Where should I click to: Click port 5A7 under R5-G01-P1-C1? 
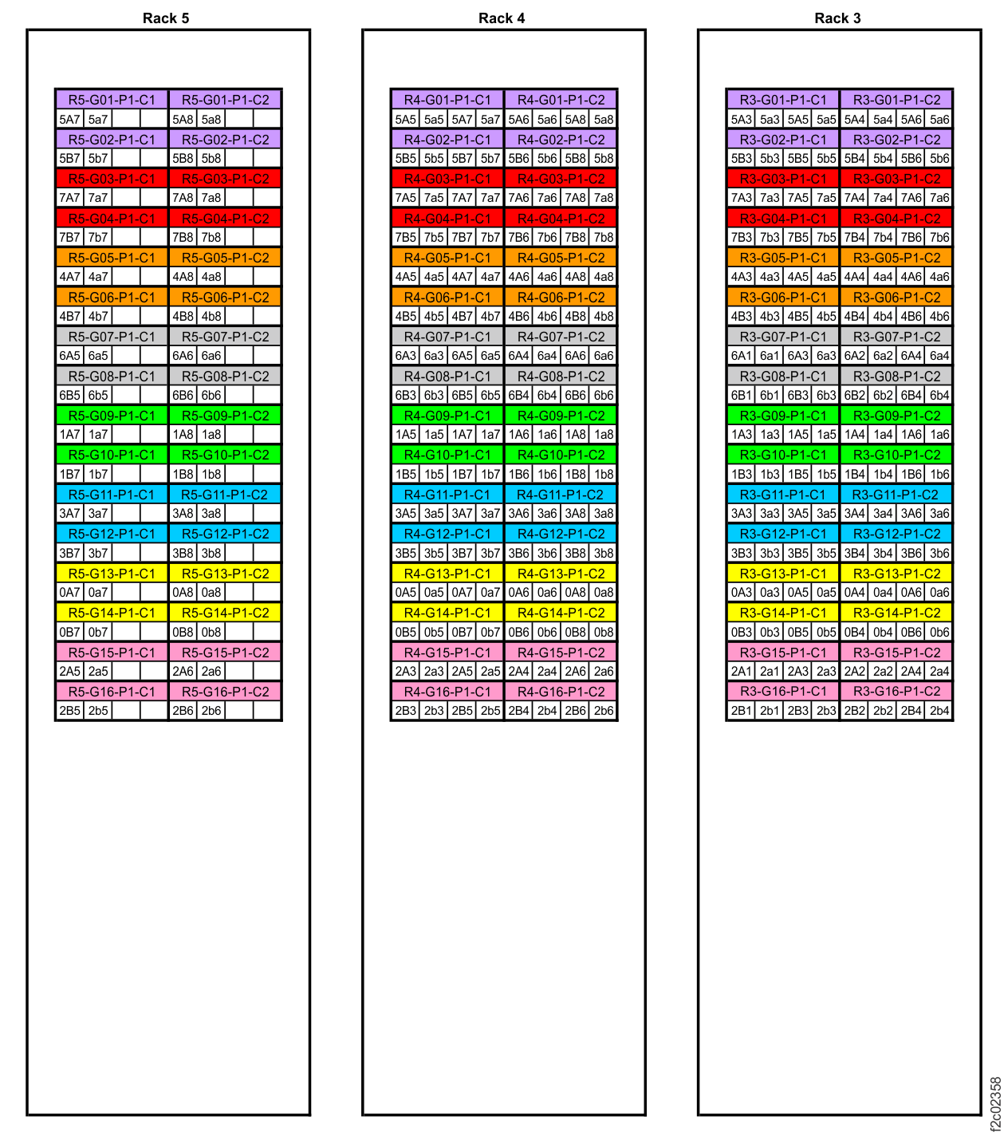pos(69,120)
